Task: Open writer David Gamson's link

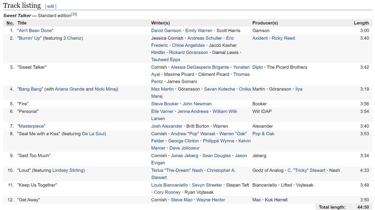Action: (166, 31)
